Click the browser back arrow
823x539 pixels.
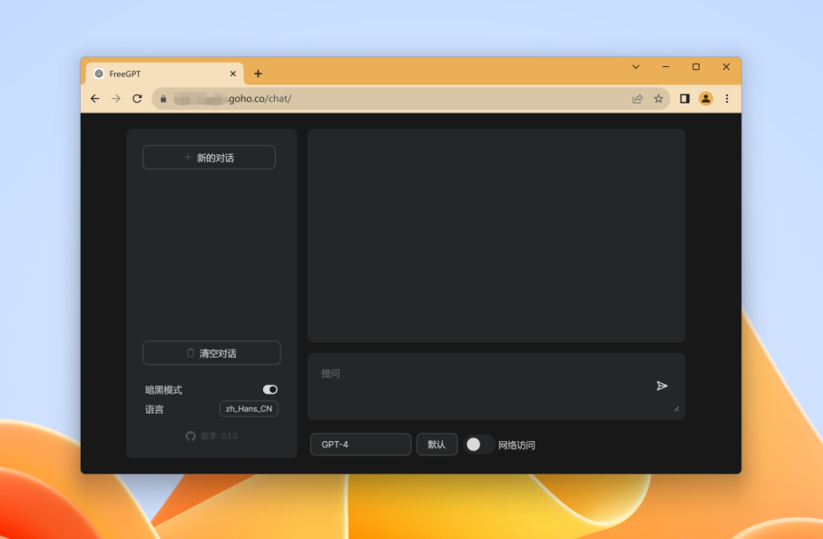pyautogui.click(x=95, y=99)
